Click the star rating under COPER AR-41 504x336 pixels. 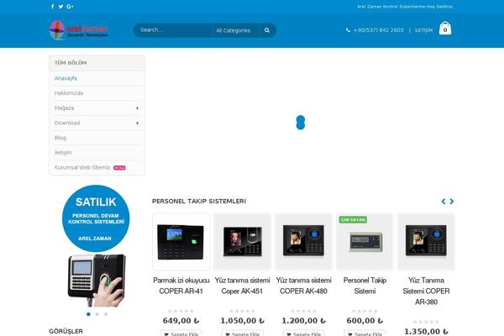click(x=181, y=311)
